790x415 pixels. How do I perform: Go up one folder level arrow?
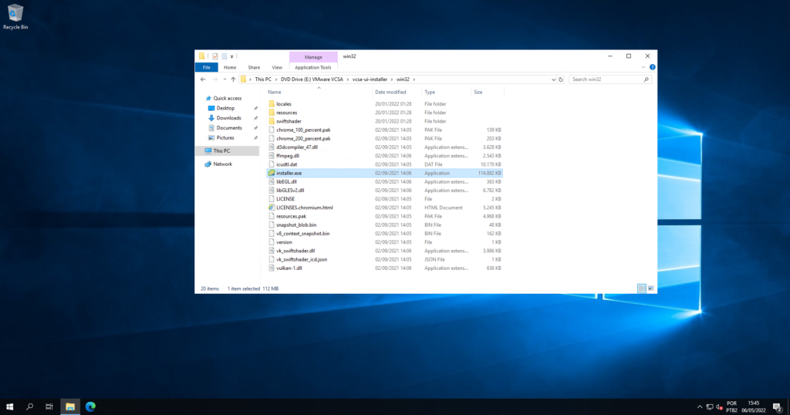(x=233, y=79)
